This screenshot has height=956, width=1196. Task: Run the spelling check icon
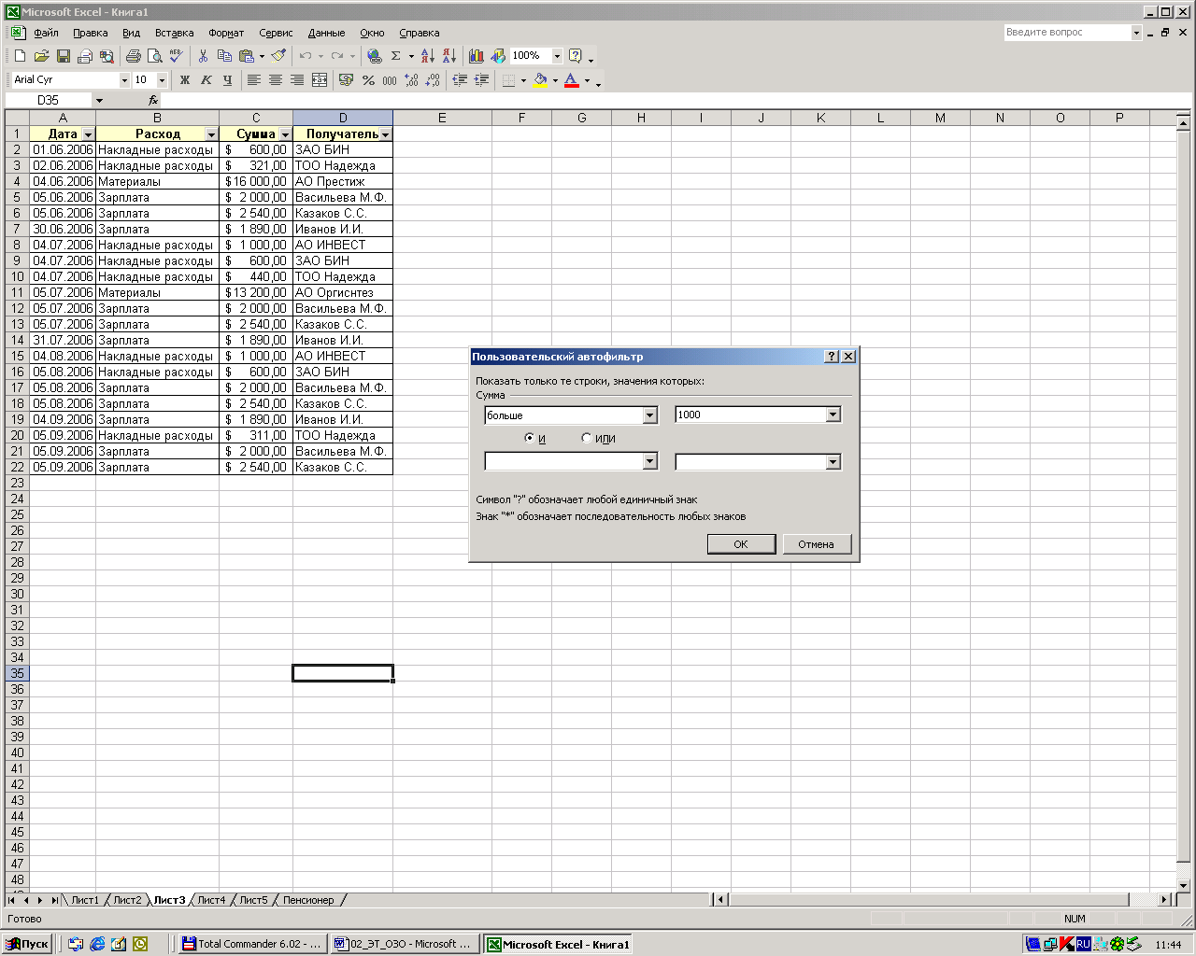(176, 56)
